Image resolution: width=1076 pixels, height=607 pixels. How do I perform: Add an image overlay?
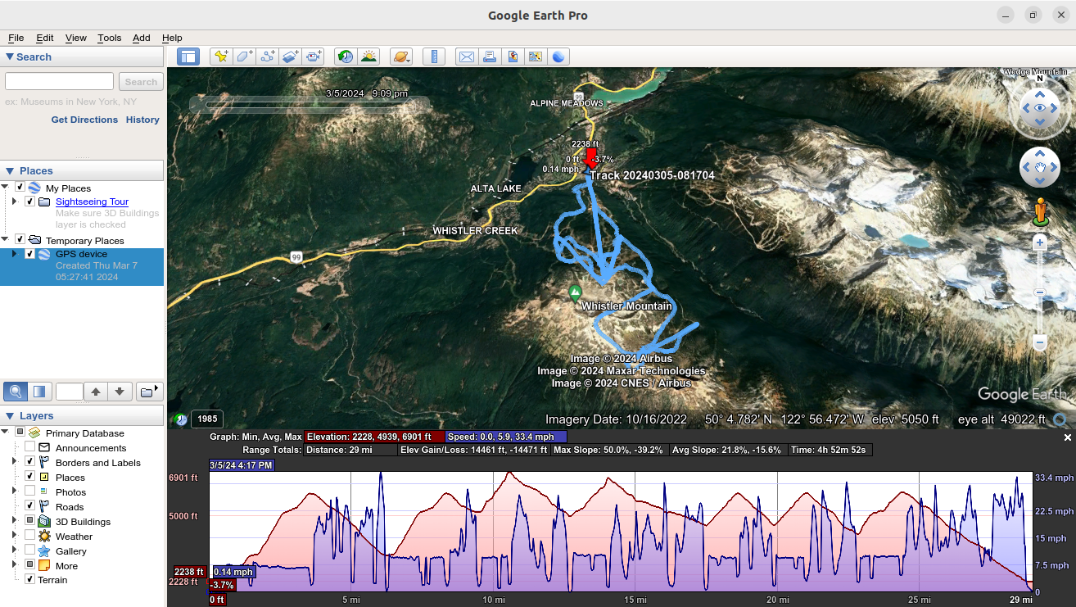coord(291,57)
